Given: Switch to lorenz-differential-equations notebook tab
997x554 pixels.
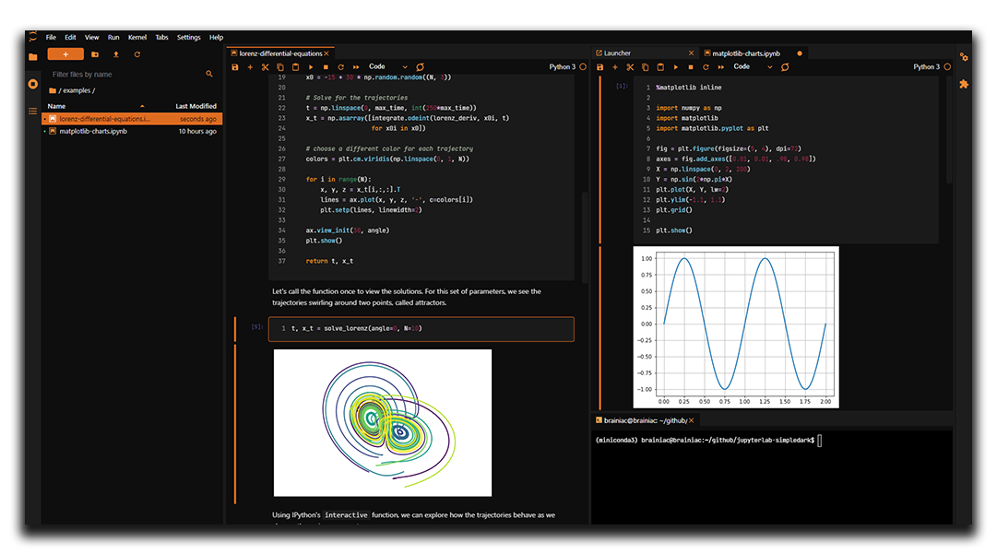Looking at the screenshot, I should pos(279,53).
